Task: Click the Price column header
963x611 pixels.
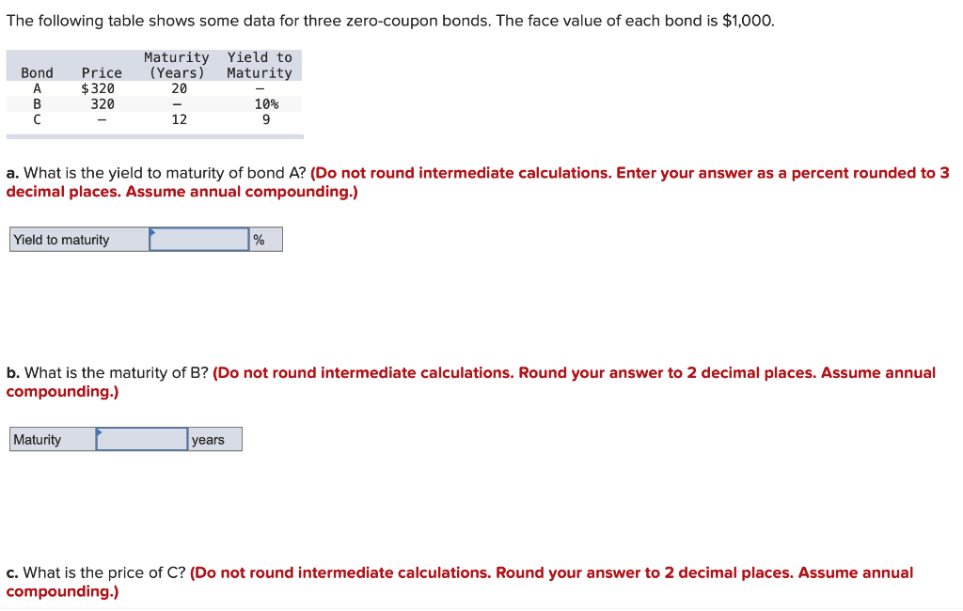Action: click(101, 72)
